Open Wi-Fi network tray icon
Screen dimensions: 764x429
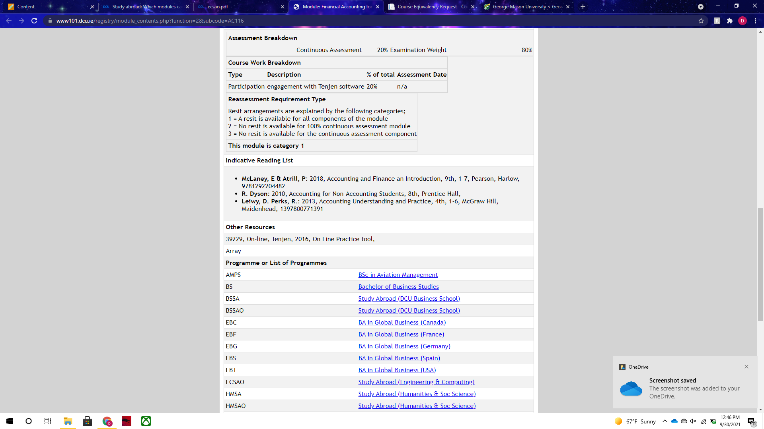point(704,421)
